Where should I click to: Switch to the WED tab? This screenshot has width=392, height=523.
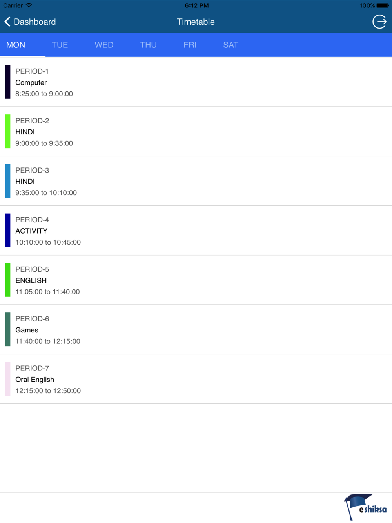pyautogui.click(x=104, y=45)
